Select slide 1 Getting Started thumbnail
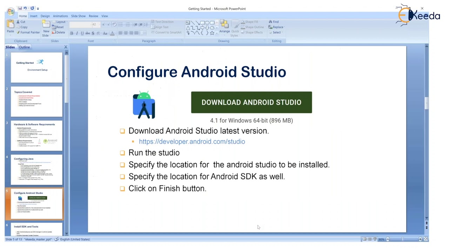The image size is (449, 252). (x=36, y=68)
